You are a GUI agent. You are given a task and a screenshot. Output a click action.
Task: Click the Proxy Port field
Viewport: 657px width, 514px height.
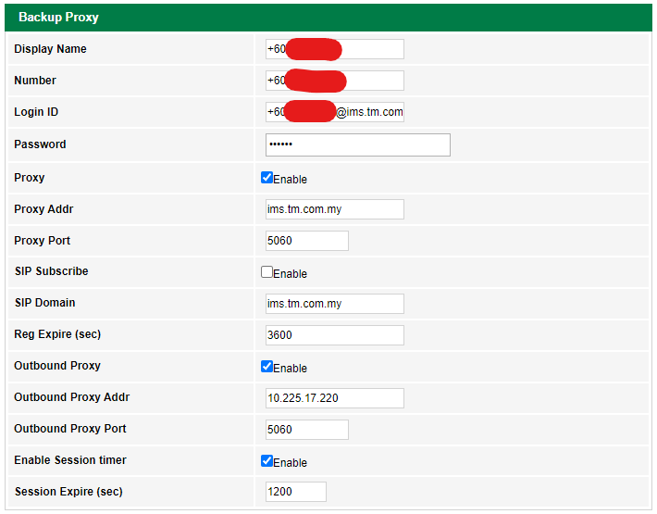(306, 241)
